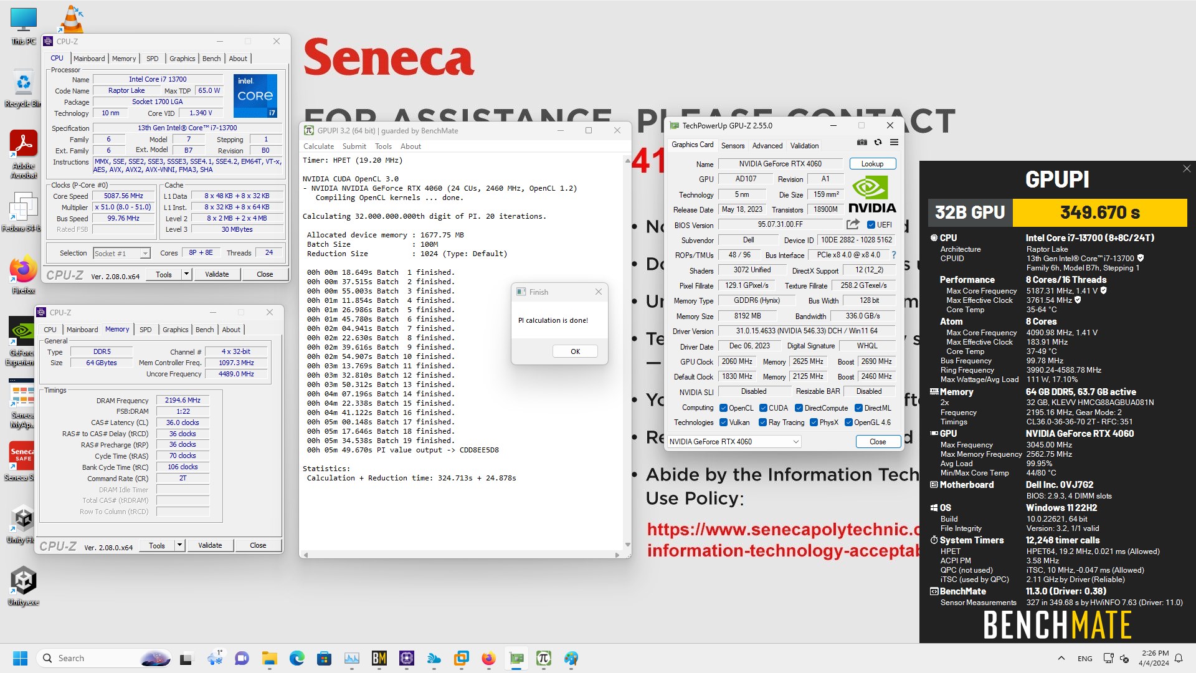This screenshot has height=673, width=1196.
Task: Toggle the UEFI checkbox
Action: pos(871,225)
